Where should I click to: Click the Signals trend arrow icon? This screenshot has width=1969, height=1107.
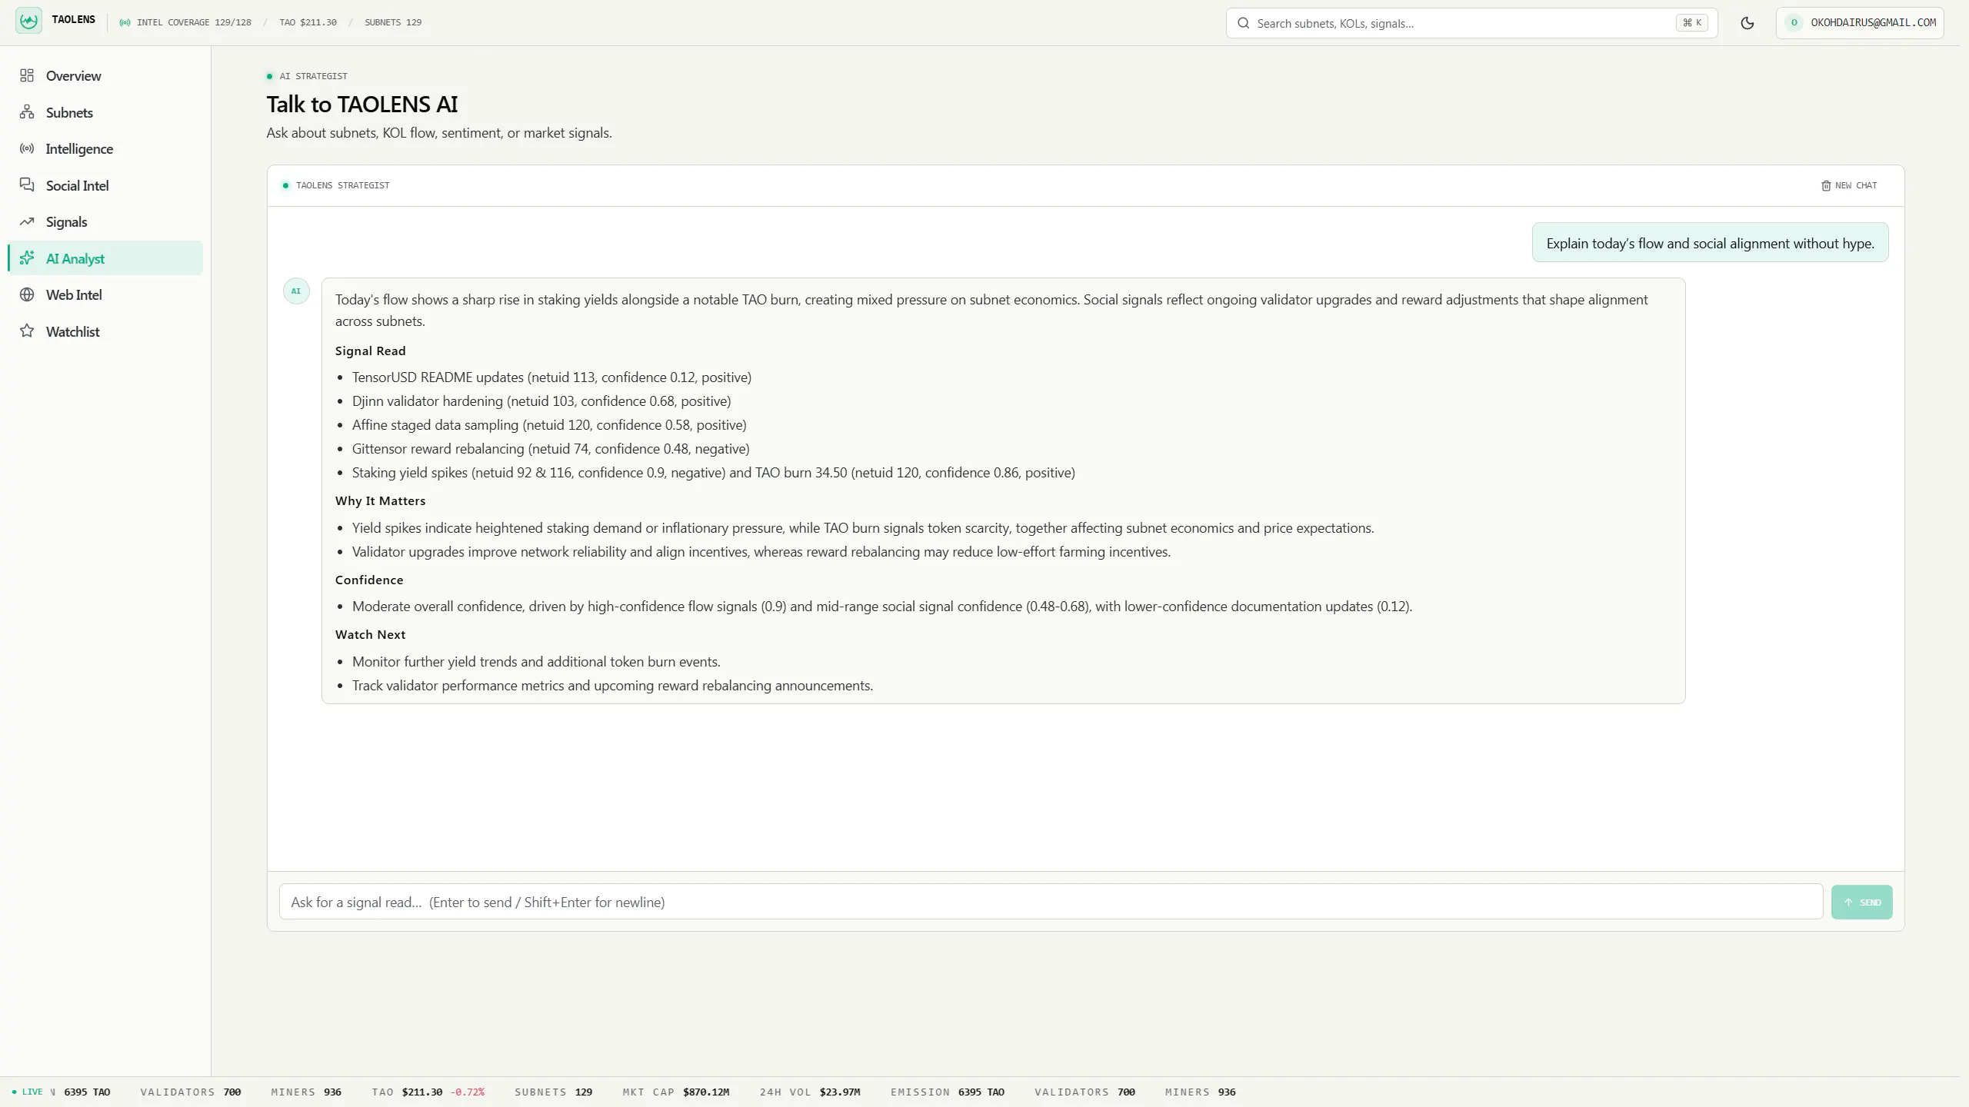pyautogui.click(x=27, y=221)
